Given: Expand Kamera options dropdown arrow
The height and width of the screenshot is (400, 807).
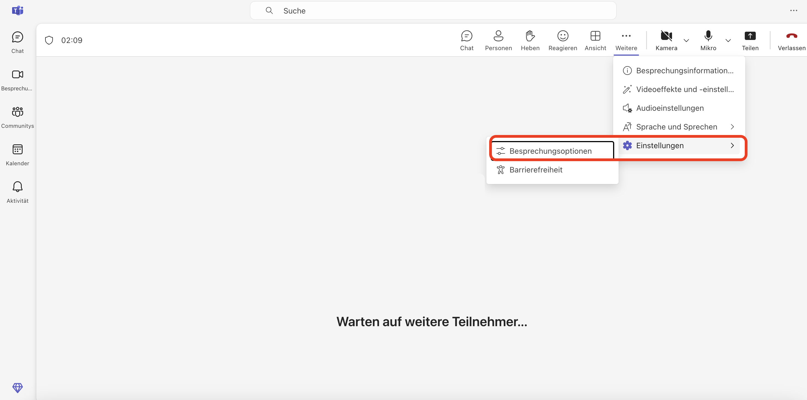Looking at the screenshot, I should (x=686, y=40).
